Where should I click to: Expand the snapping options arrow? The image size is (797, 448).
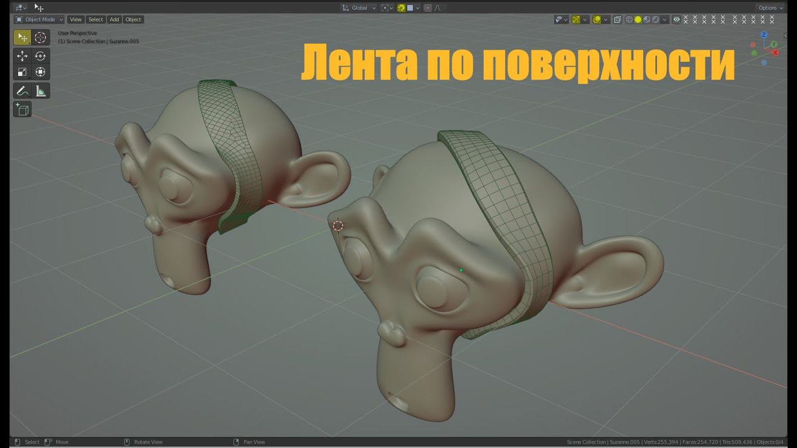coord(418,7)
